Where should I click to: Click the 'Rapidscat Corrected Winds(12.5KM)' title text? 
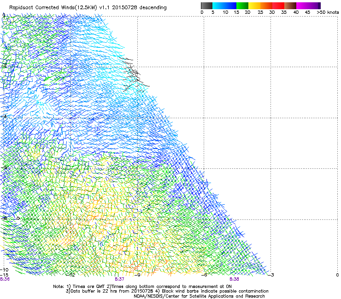coord(53,8)
